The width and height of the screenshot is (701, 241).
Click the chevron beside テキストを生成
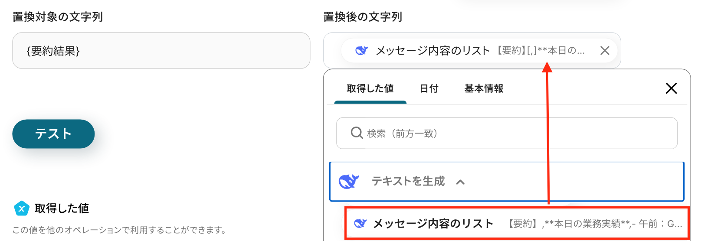pos(460,182)
